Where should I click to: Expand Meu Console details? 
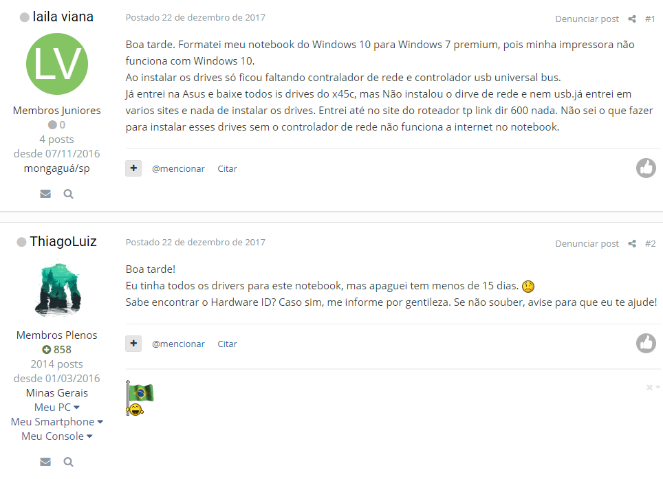point(56,436)
